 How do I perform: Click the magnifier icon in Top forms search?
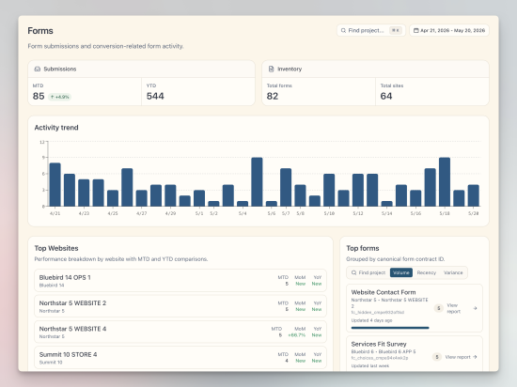click(x=353, y=272)
